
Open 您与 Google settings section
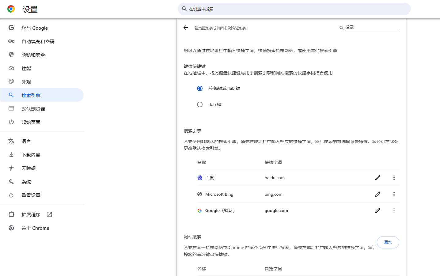click(42, 28)
